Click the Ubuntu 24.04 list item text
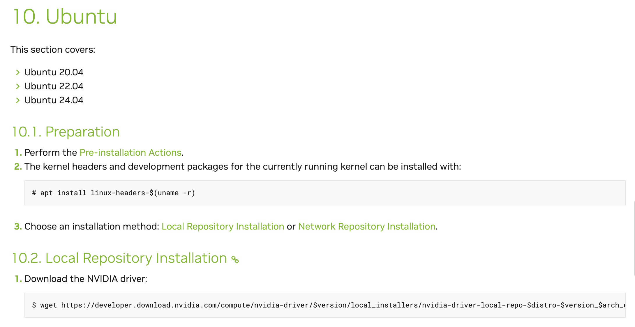This screenshot has width=635, height=327. [54, 100]
